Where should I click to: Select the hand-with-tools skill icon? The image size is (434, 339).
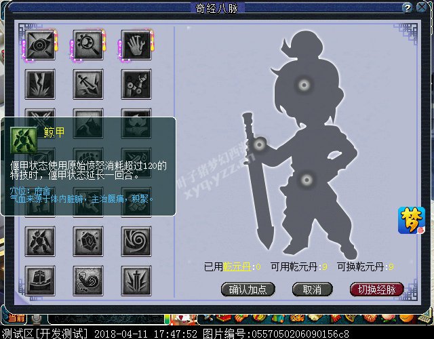point(136,45)
